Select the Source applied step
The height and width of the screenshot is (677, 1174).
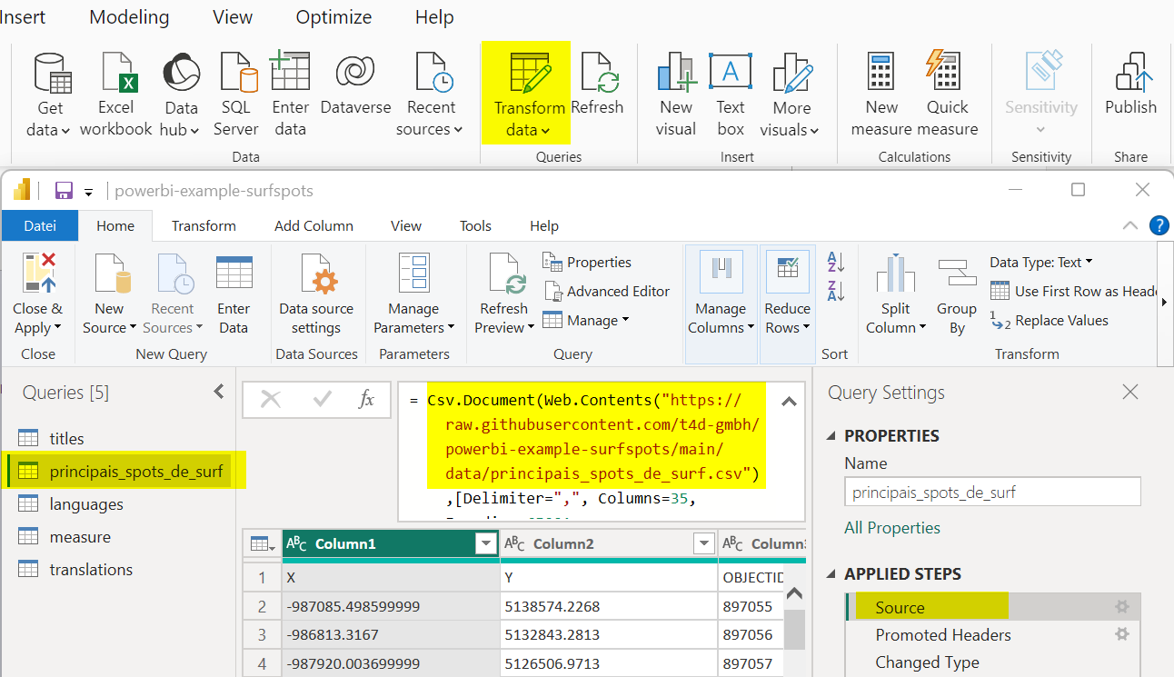(992, 607)
